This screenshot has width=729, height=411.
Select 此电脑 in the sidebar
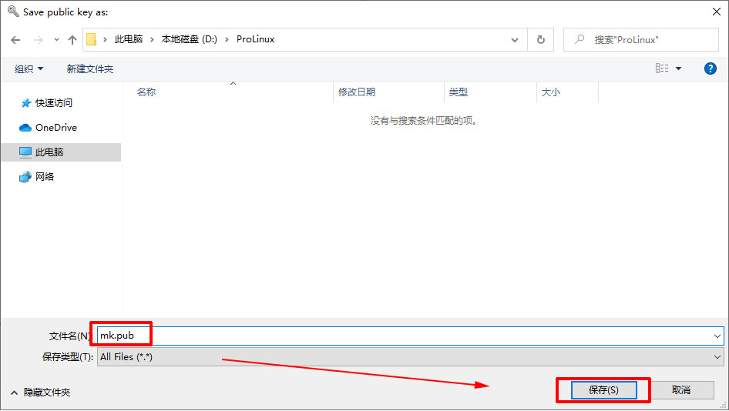pyautogui.click(x=49, y=152)
